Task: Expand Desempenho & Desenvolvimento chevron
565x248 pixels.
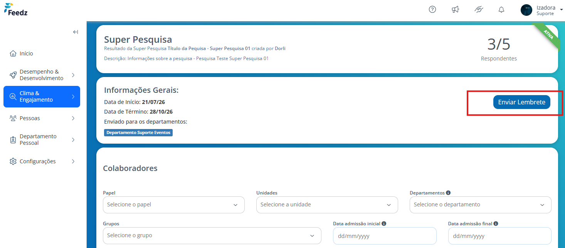Action: [x=73, y=75]
